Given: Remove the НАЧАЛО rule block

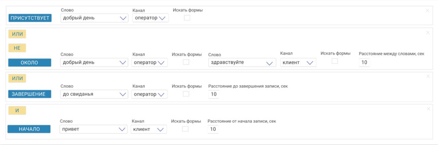Looking at the screenshot, I should pyautogui.click(x=428, y=109).
